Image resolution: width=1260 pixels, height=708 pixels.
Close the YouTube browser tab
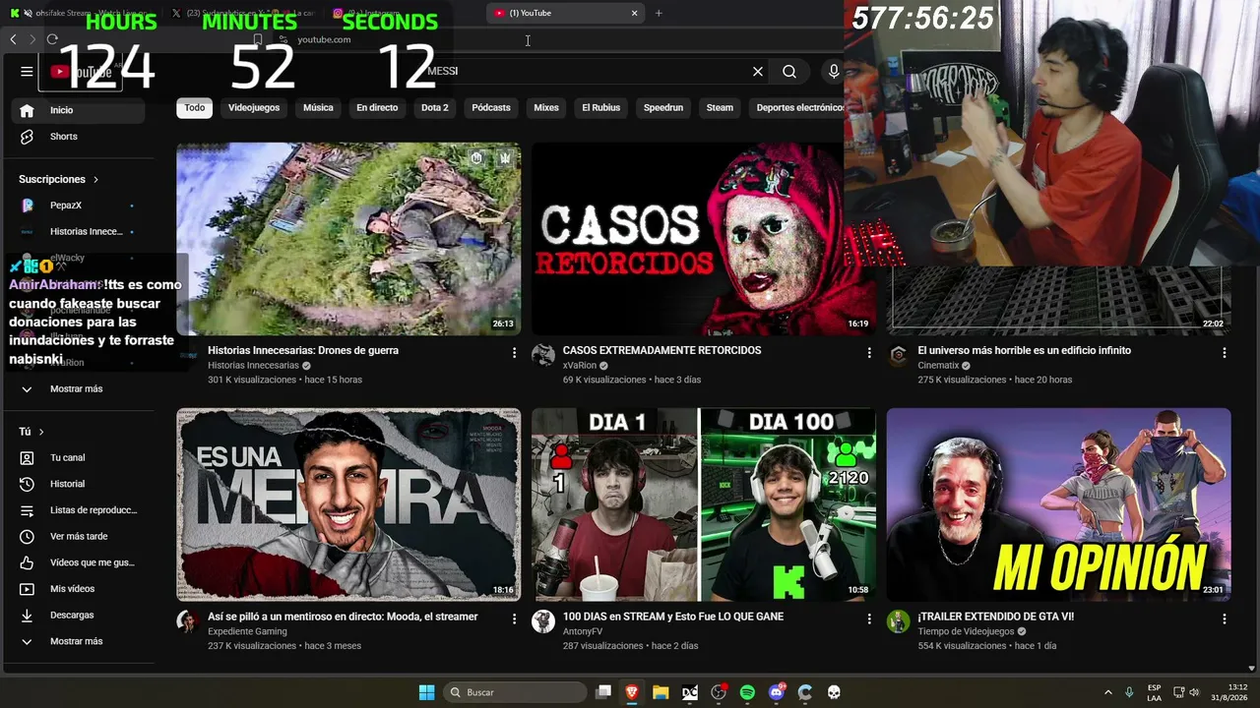[634, 13]
